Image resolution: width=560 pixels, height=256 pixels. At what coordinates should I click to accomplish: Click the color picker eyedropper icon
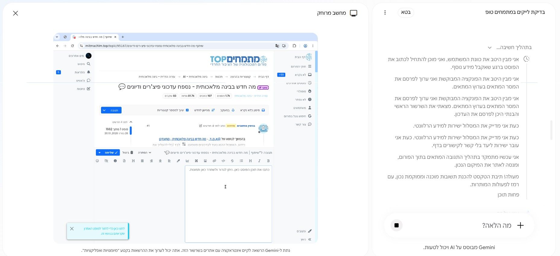pos(178,161)
